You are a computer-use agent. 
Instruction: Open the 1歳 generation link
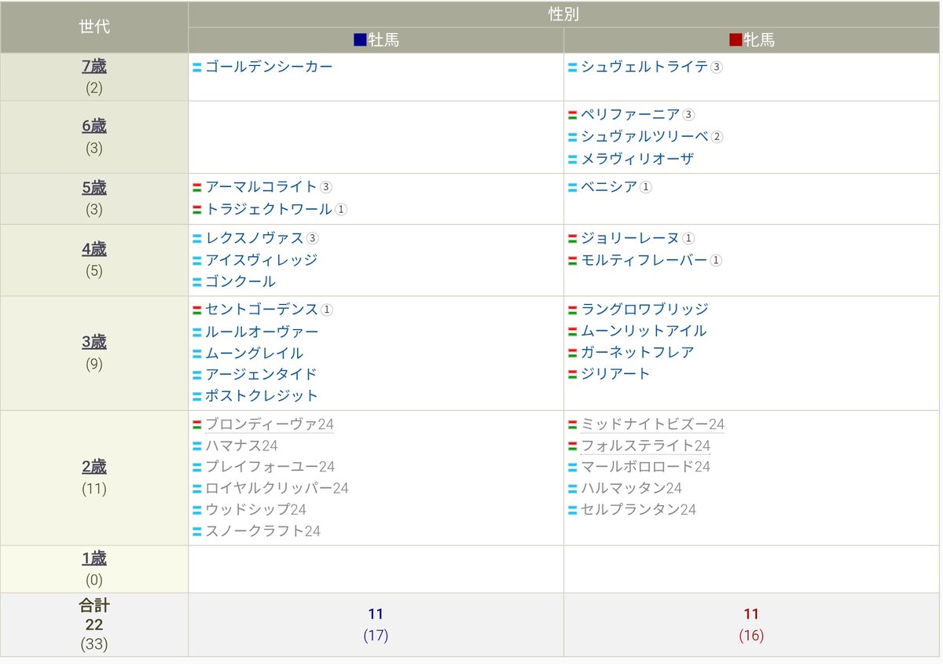(x=94, y=559)
